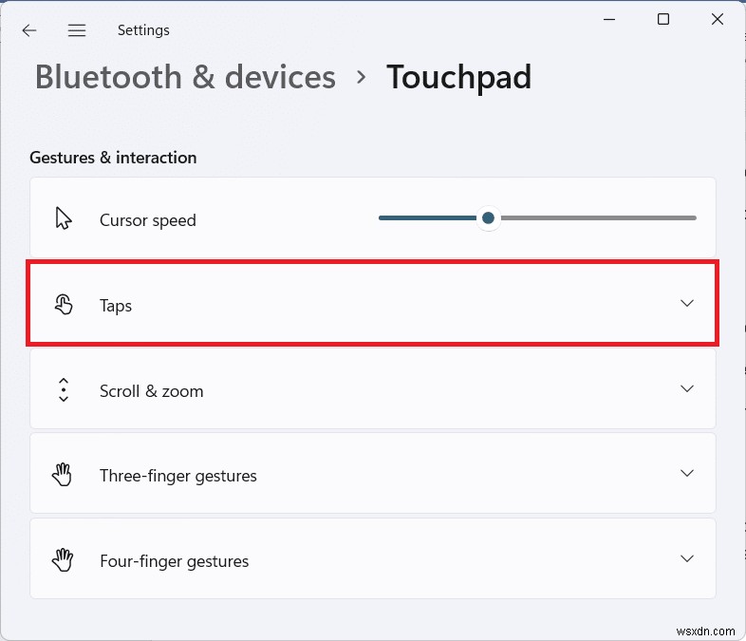
Task: Open the hamburger navigation menu
Action: click(77, 30)
